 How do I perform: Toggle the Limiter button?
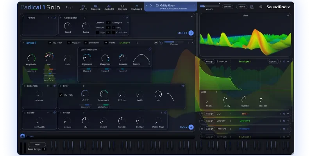point(227,7)
